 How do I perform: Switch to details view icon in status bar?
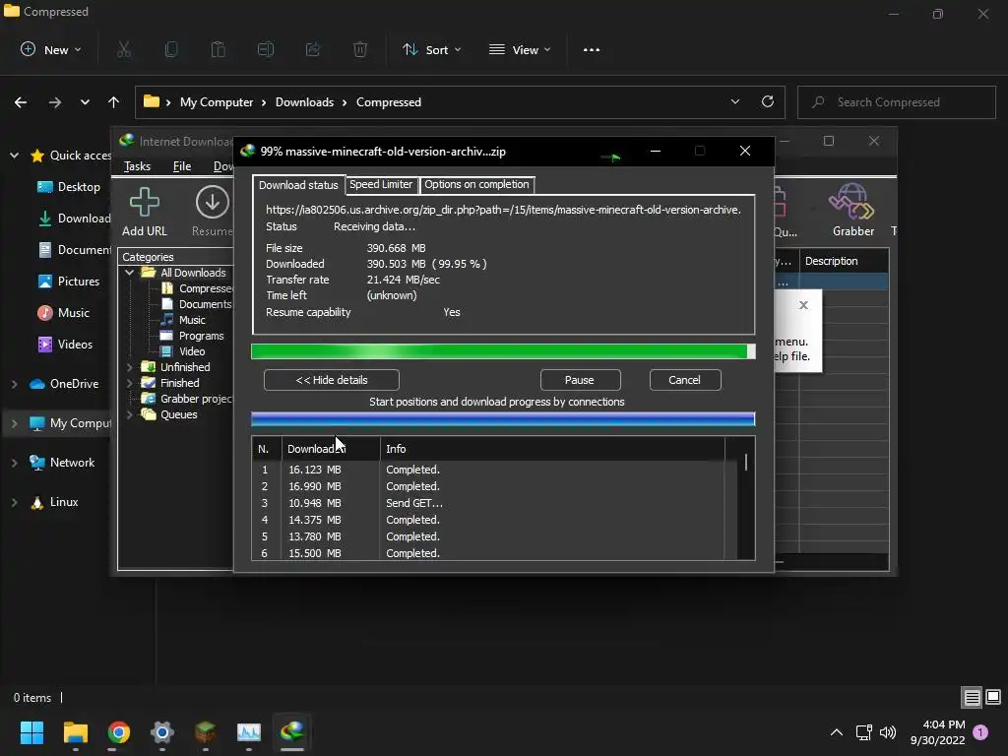(x=972, y=698)
